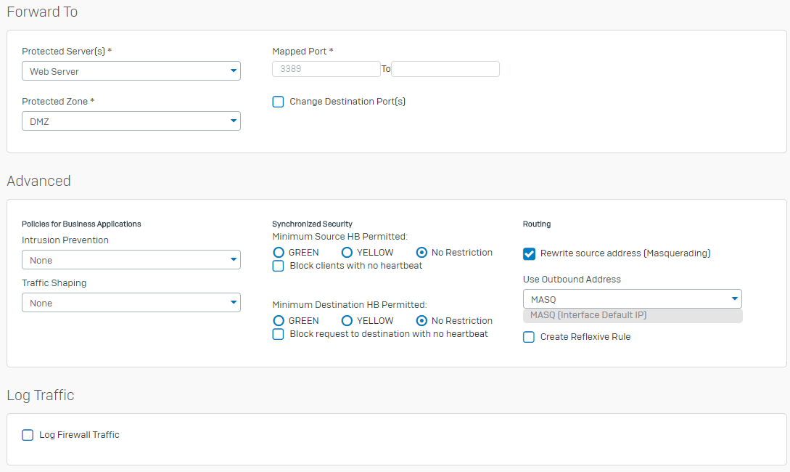The height and width of the screenshot is (472, 790).
Task: Expand the Traffic Shaping dropdown
Action: click(131, 303)
